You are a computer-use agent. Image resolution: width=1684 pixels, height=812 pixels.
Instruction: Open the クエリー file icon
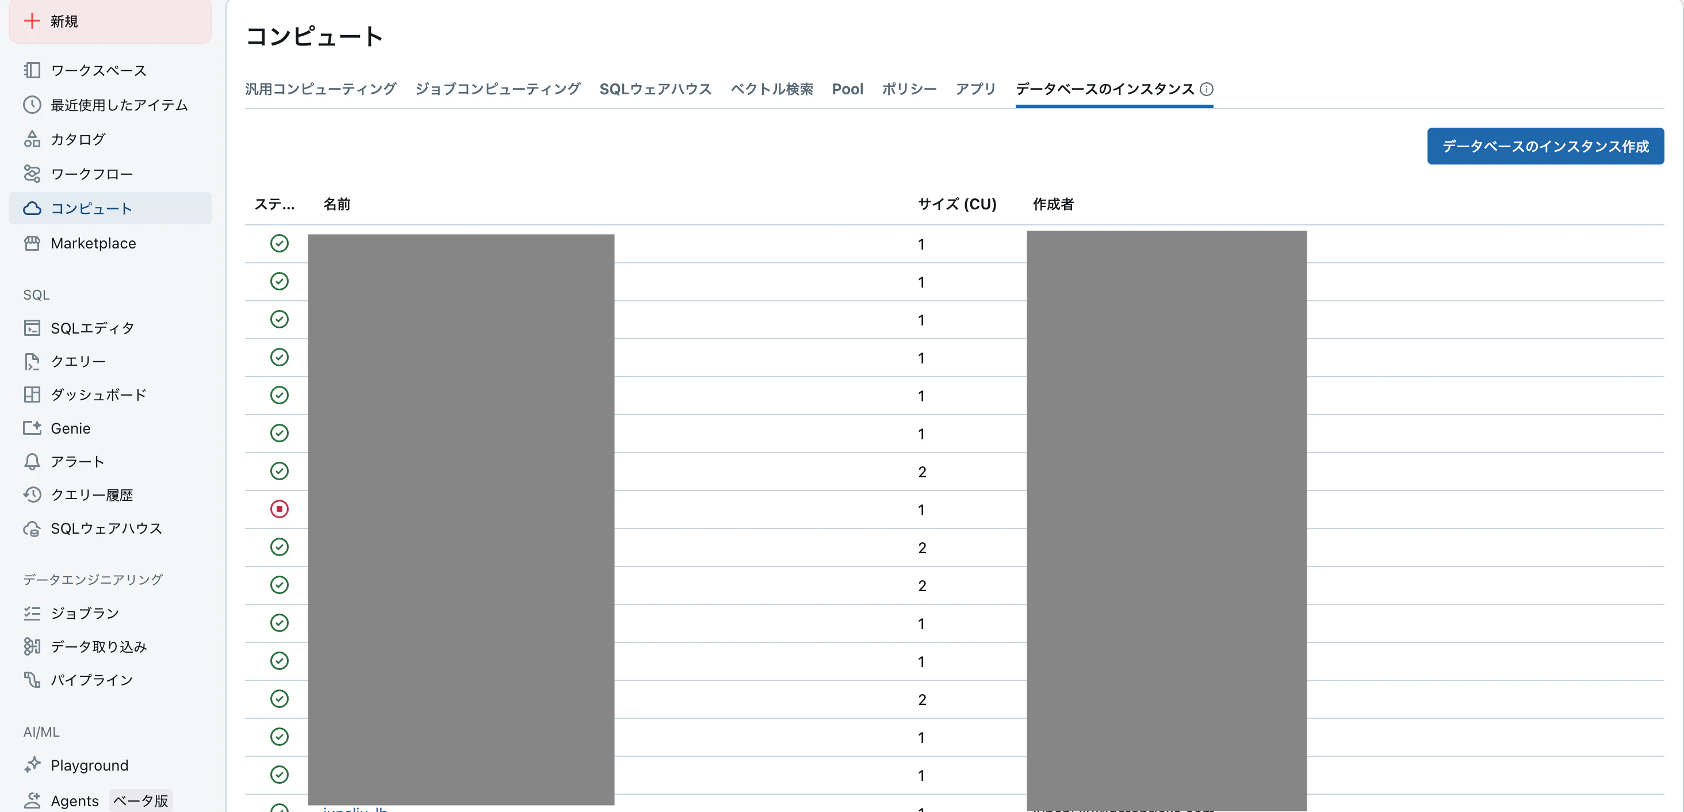coord(32,361)
